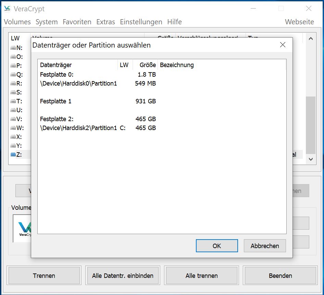Select drive slot Q: icon
This screenshot has height=295, width=324.
click(13, 75)
